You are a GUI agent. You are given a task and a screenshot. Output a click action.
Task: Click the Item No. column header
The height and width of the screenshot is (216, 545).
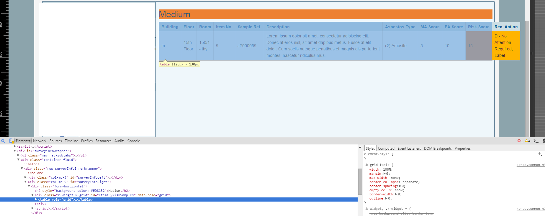point(224,27)
